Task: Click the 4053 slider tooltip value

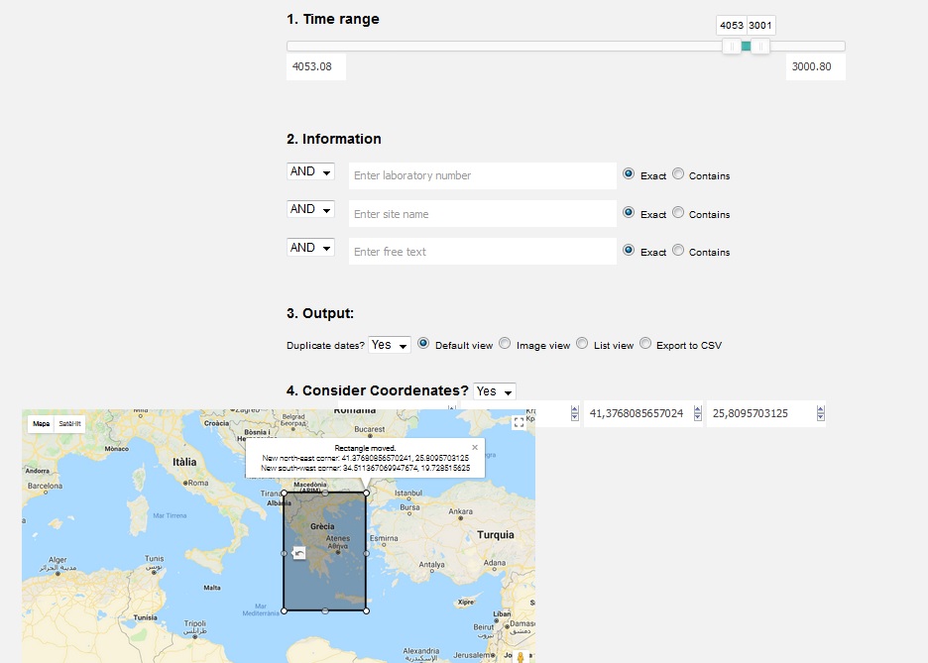Action: point(732,26)
